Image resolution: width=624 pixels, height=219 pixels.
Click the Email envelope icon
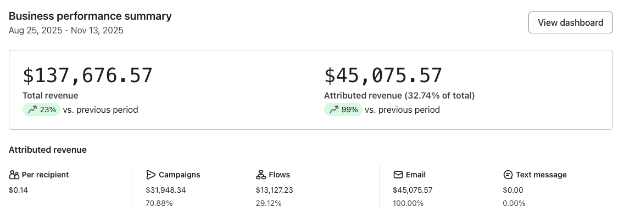pyautogui.click(x=398, y=175)
